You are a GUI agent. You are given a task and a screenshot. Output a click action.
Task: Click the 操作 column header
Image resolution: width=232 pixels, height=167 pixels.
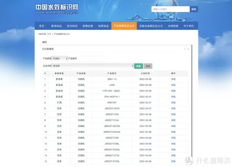point(173,73)
